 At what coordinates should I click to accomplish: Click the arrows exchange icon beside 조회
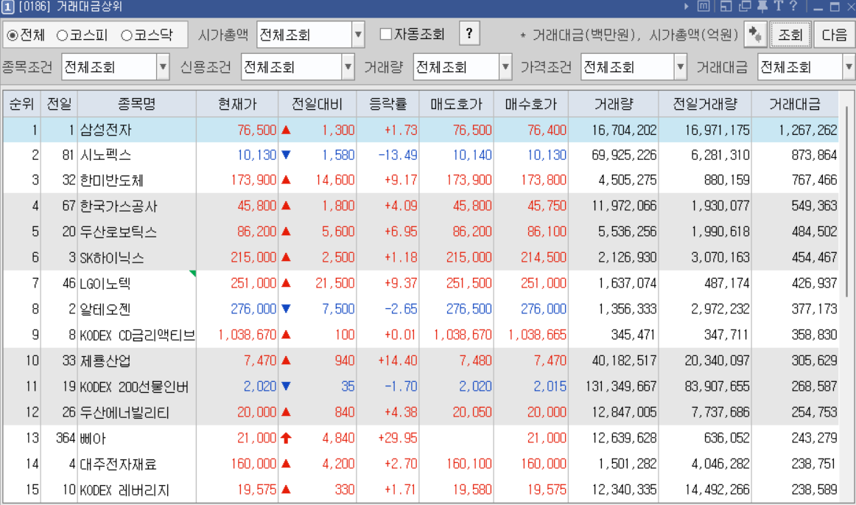pyautogui.click(x=756, y=35)
